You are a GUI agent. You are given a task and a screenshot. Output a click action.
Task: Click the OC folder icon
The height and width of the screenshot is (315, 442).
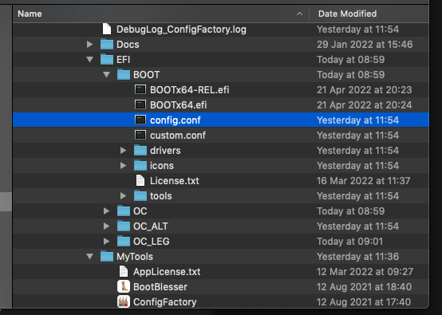(124, 211)
